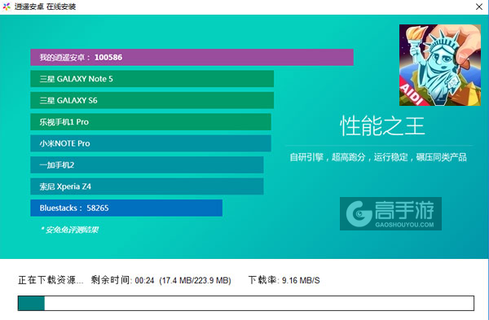The width and height of the screenshot is (489, 320).
Task: Click the download progress bar
Action: (246, 303)
